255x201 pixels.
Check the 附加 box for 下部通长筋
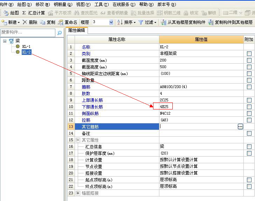click(249, 107)
